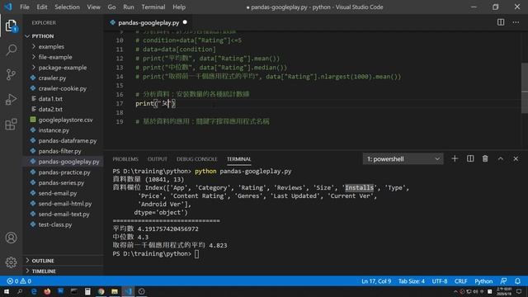Open the Help menu
528x297 pixels.
coord(179,7)
